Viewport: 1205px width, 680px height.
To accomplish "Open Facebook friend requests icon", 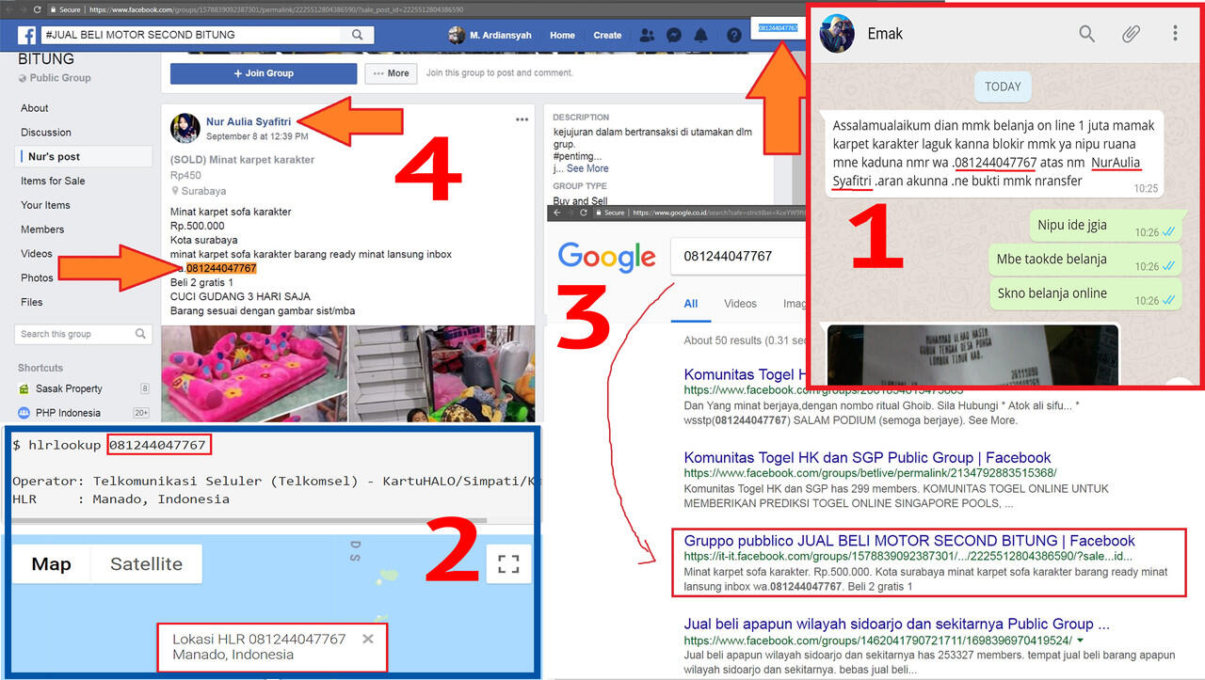I will [x=647, y=36].
